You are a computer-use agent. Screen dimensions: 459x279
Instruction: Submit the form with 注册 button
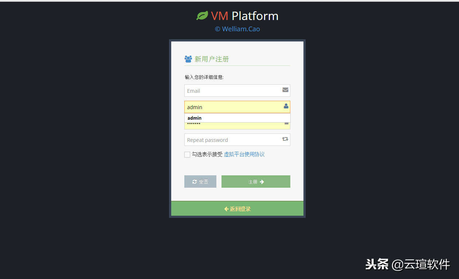[x=256, y=182]
